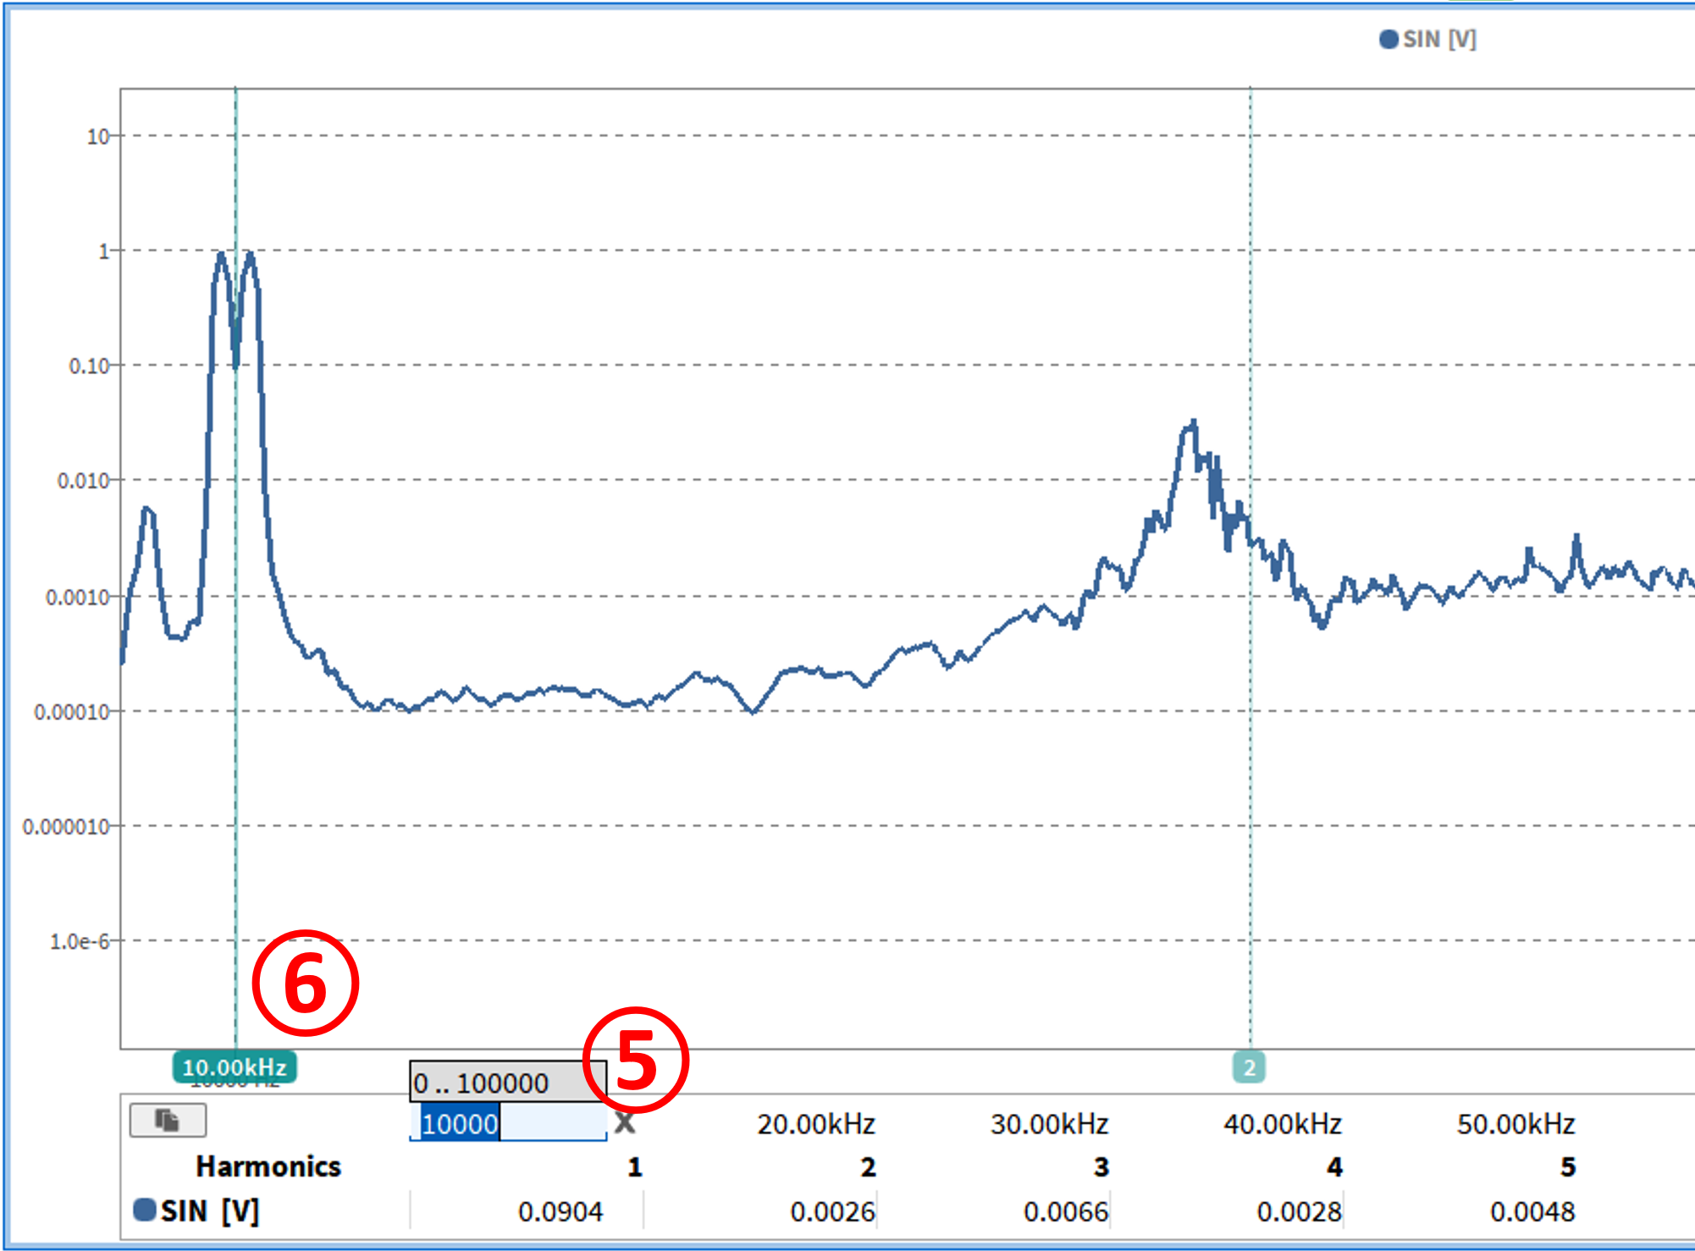Click the SIN [V] row label in table
The width and height of the screenshot is (1695, 1251).
tap(209, 1211)
